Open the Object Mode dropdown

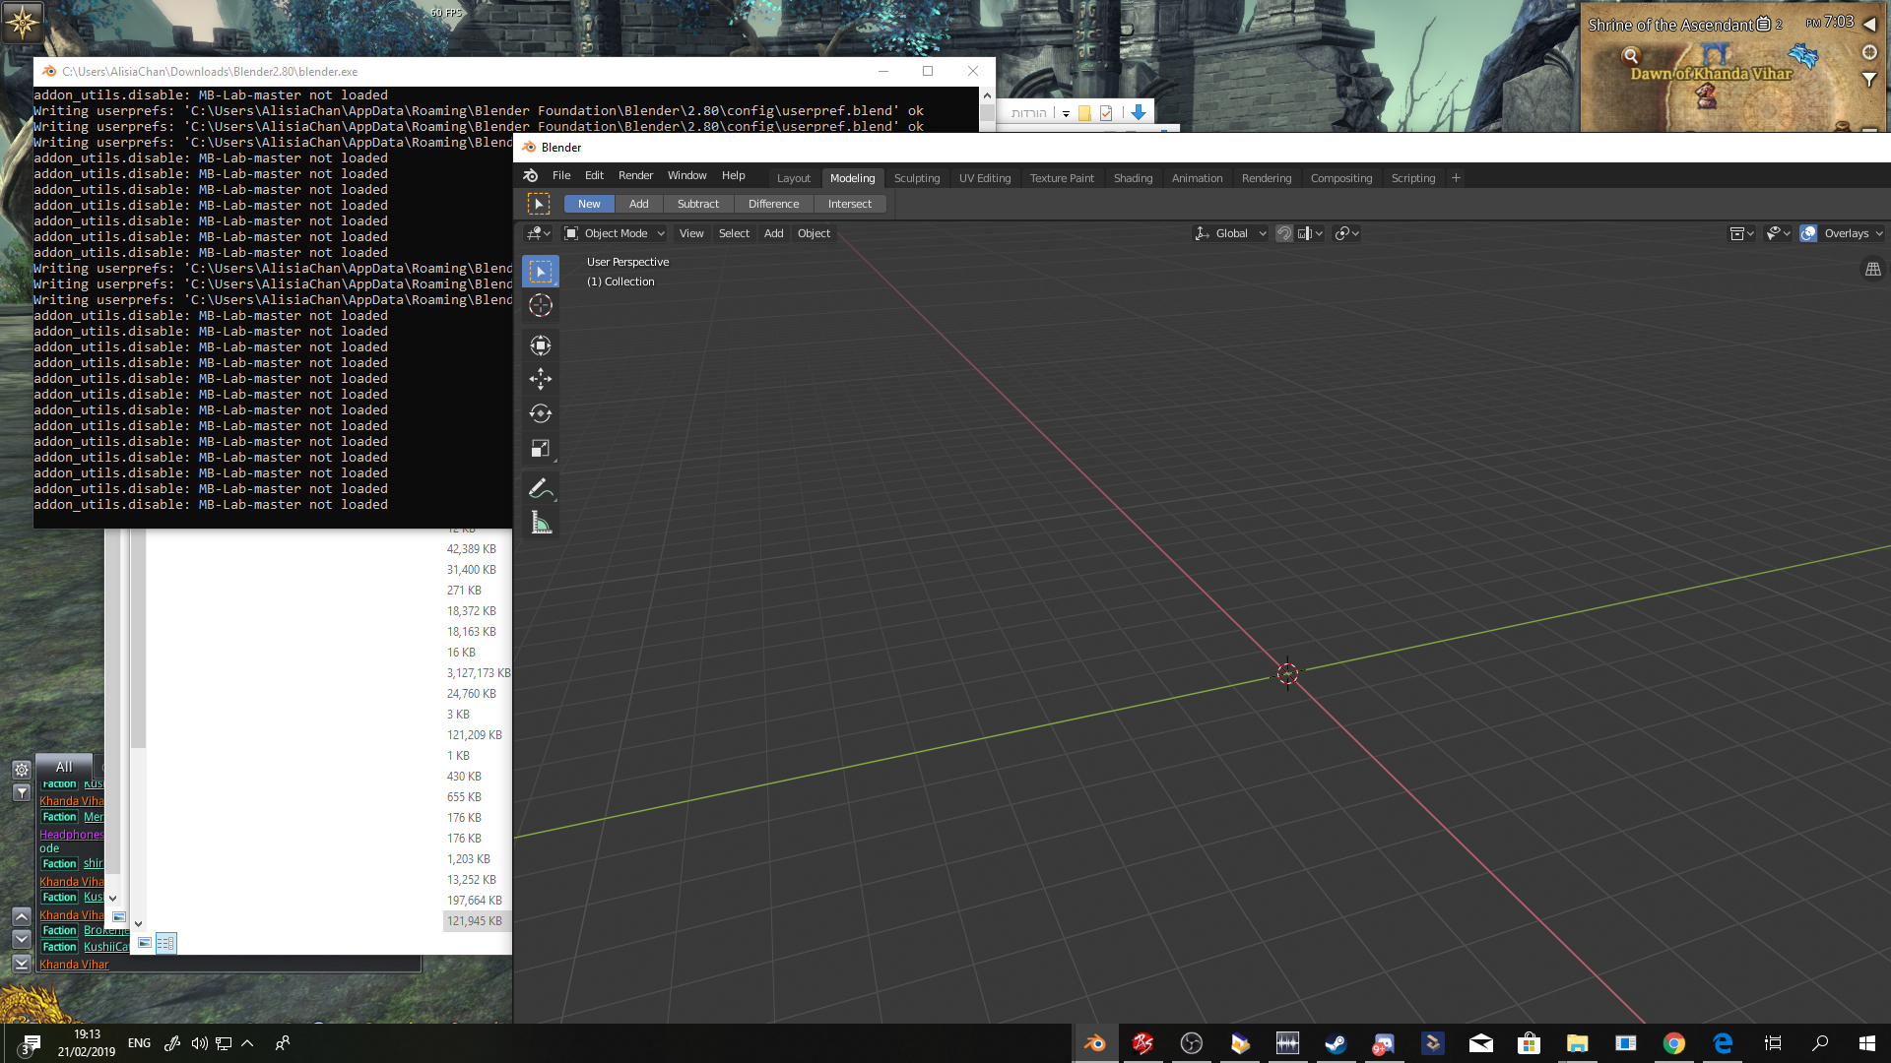614,233
